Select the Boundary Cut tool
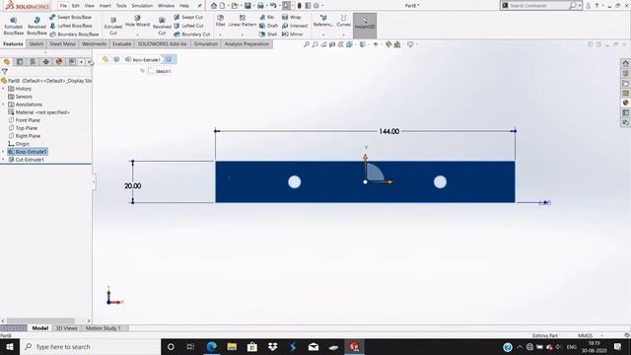631x355 pixels. tap(192, 35)
